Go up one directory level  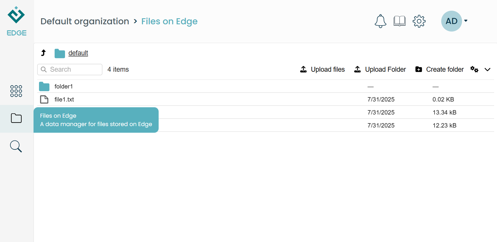pos(43,53)
